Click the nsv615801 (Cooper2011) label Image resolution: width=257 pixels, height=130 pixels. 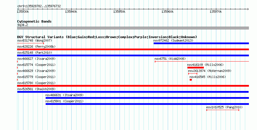(x=64, y=101)
